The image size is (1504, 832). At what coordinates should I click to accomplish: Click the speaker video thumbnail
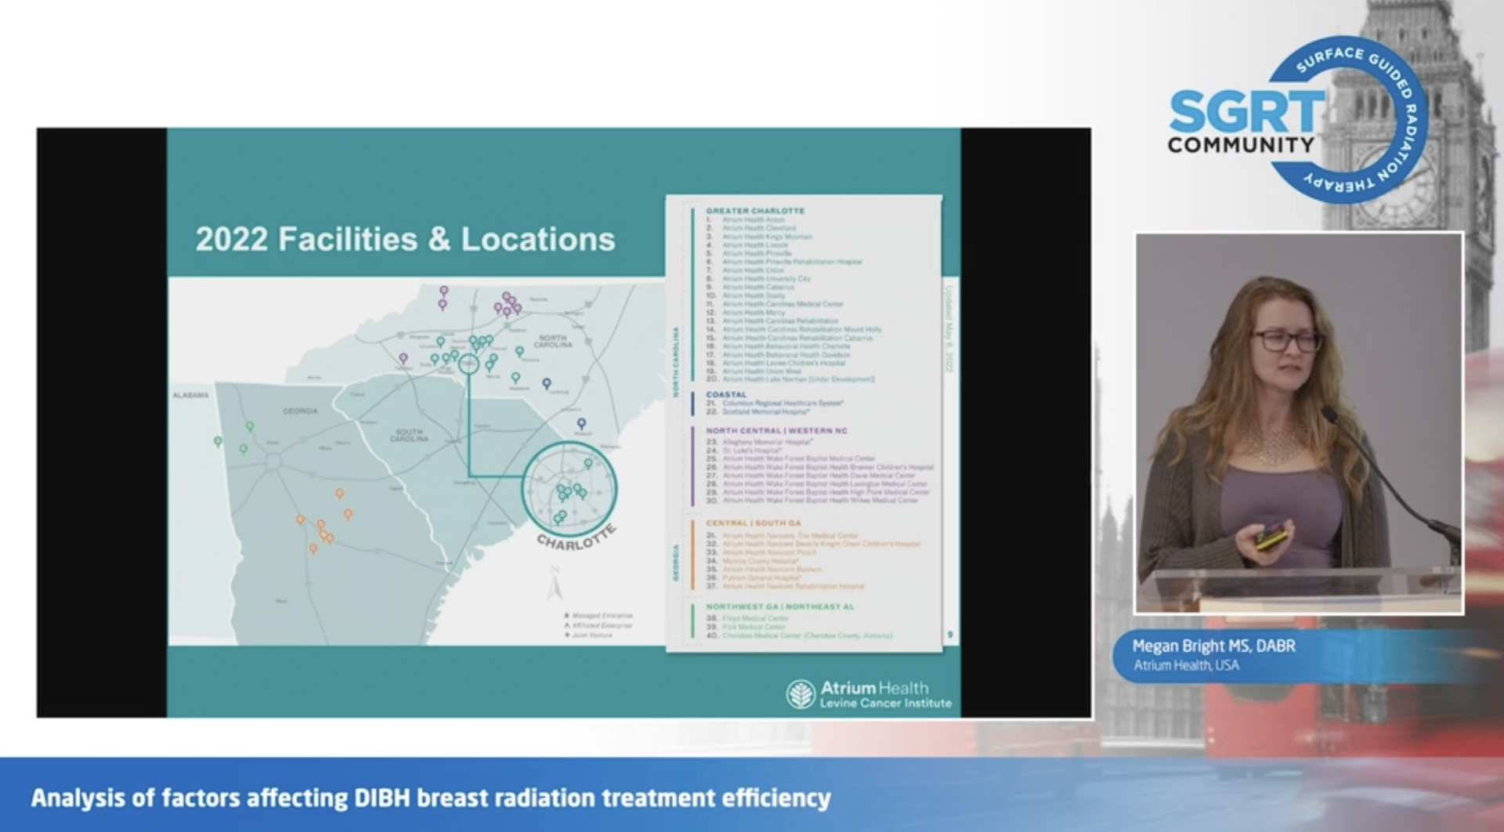coord(1299,423)
